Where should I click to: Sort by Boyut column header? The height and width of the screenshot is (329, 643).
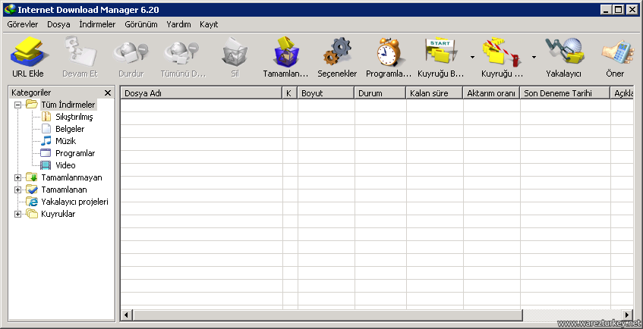coord(326,93)
